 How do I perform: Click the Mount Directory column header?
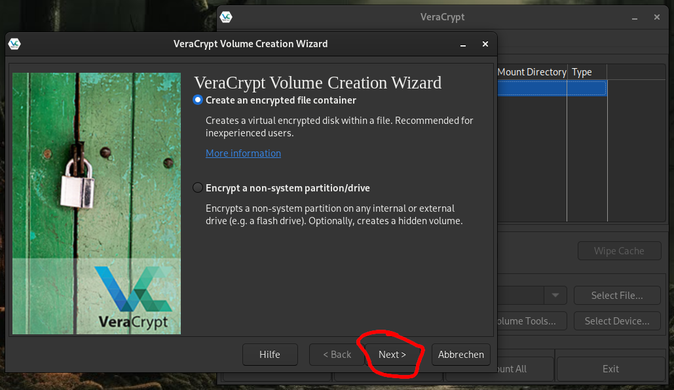[532, 72]
